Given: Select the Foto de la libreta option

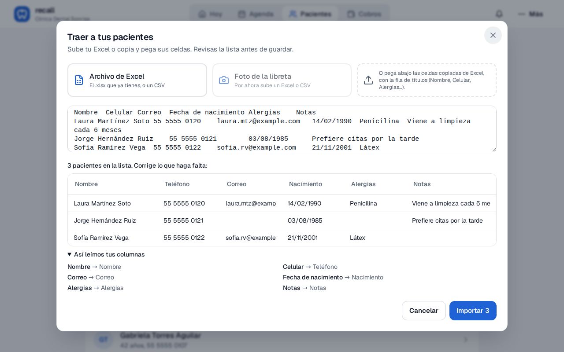Looking at the screenshot, I should coord(282,80).
